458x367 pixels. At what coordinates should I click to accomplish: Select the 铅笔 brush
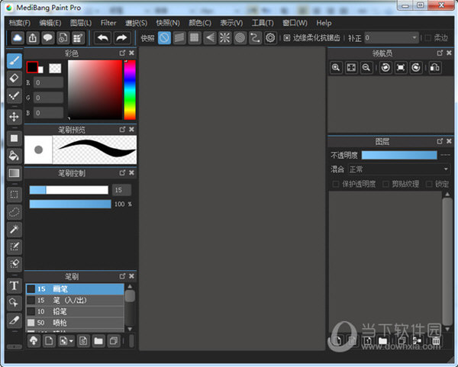[x=75, y=311]
